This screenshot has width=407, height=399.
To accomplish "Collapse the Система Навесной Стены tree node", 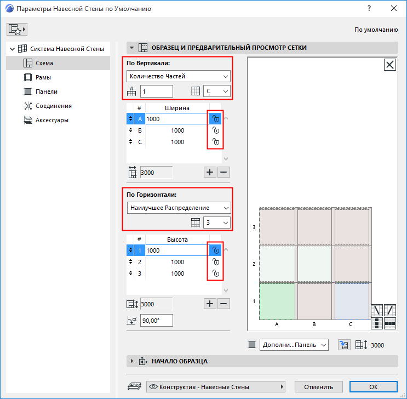I will coord(12,49).
